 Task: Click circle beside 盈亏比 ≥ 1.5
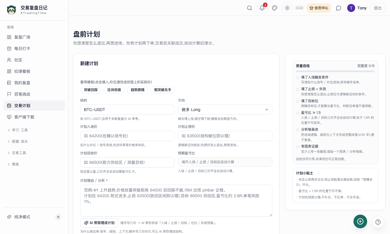[298, 113]
